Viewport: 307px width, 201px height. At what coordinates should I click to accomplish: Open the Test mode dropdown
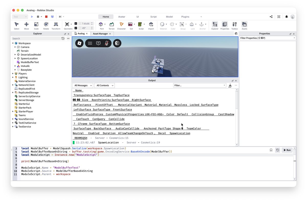(x=20, y=17)
